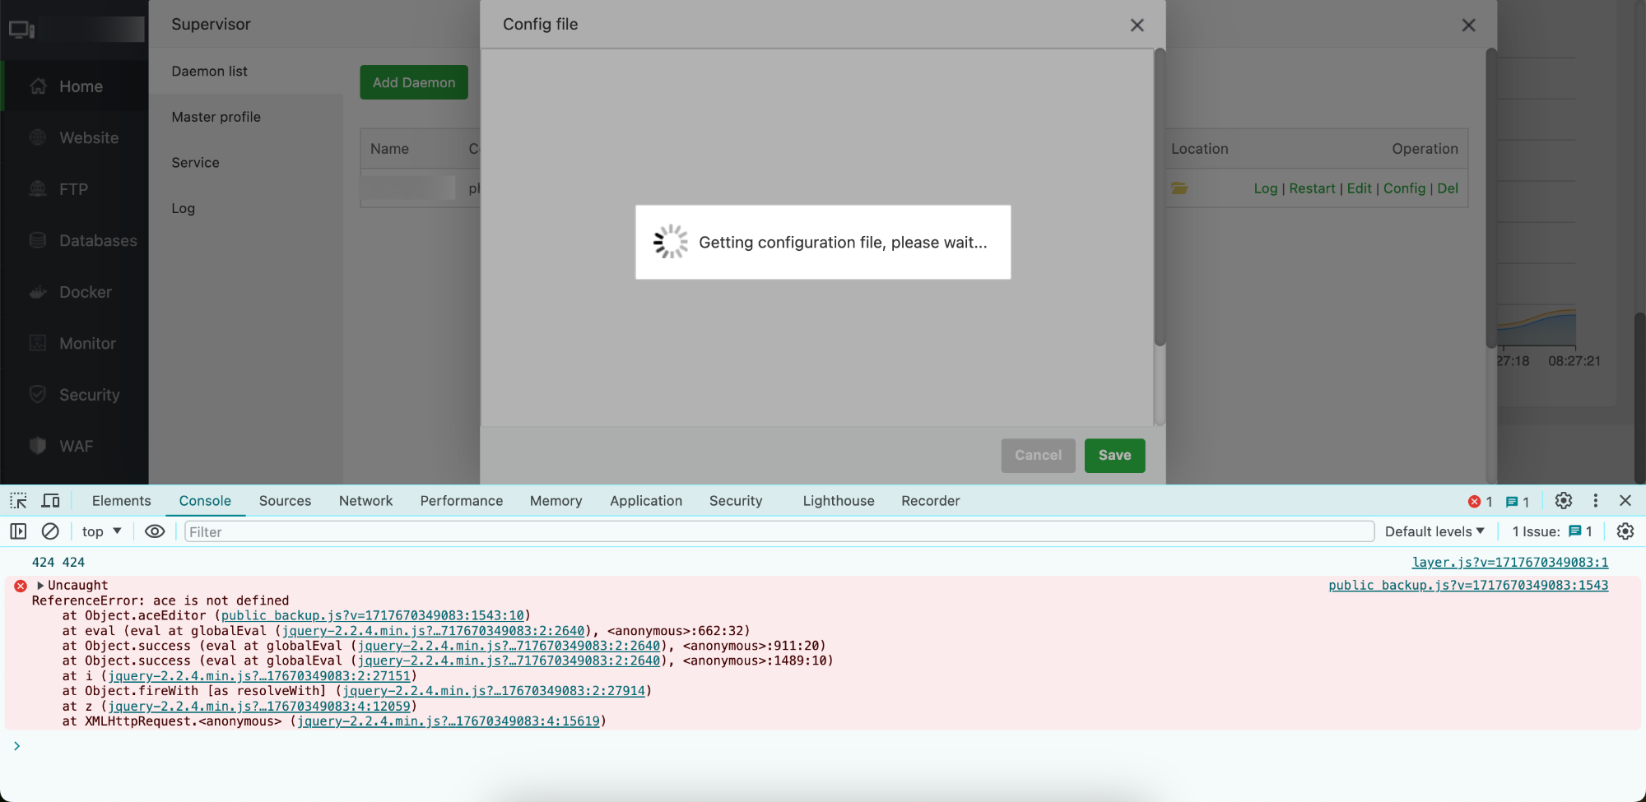Open live expression eye icon

coord(155,531)
